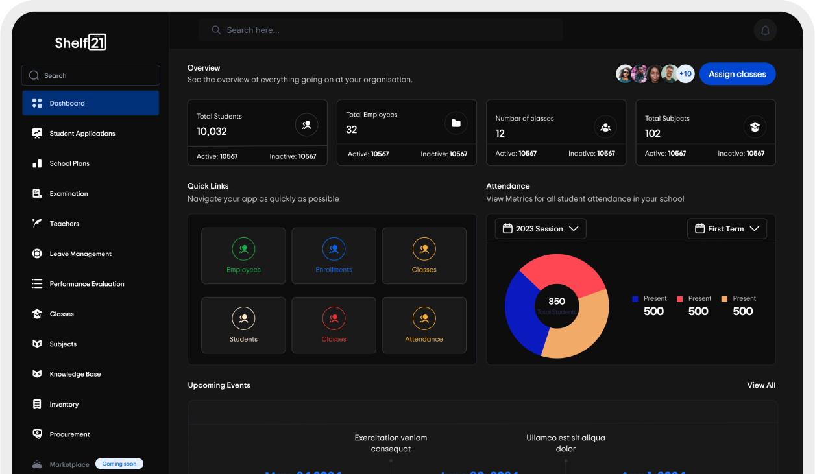The height and width of the screenshot is (474, 815).
Task: Click the View All events link
Action: tap(760, 385)
